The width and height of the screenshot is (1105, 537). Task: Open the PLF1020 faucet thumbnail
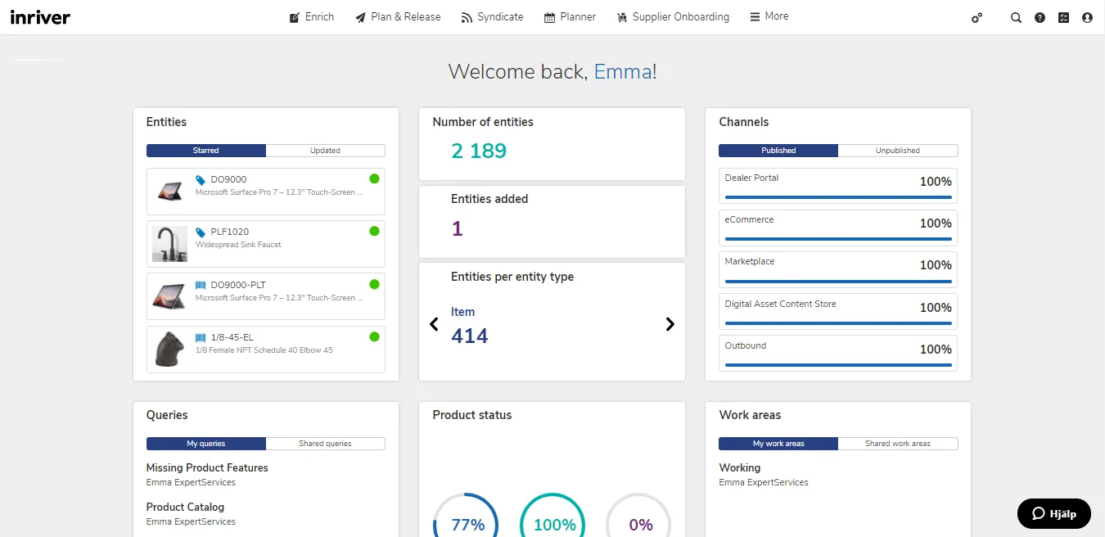pos(169,244)
